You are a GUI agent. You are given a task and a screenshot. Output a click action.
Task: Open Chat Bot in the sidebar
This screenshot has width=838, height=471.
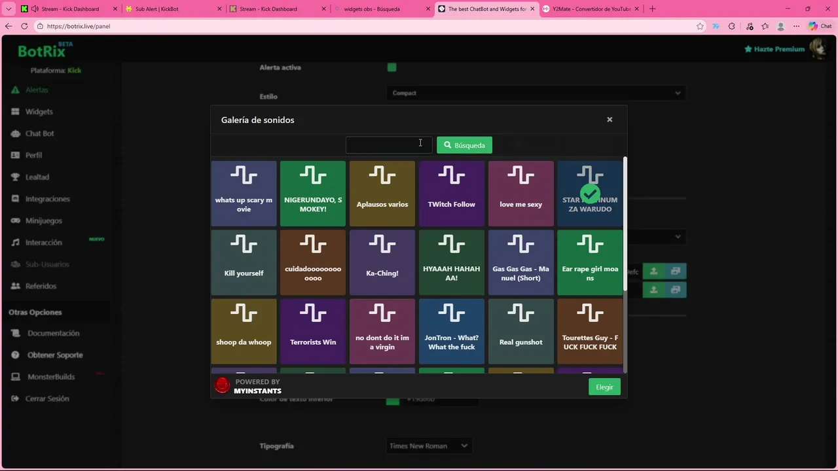(x=33, y=133)
